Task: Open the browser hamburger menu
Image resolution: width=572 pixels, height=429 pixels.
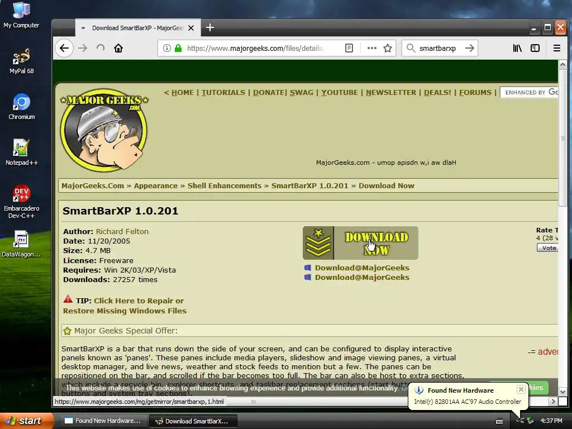Action: [557, 48]
